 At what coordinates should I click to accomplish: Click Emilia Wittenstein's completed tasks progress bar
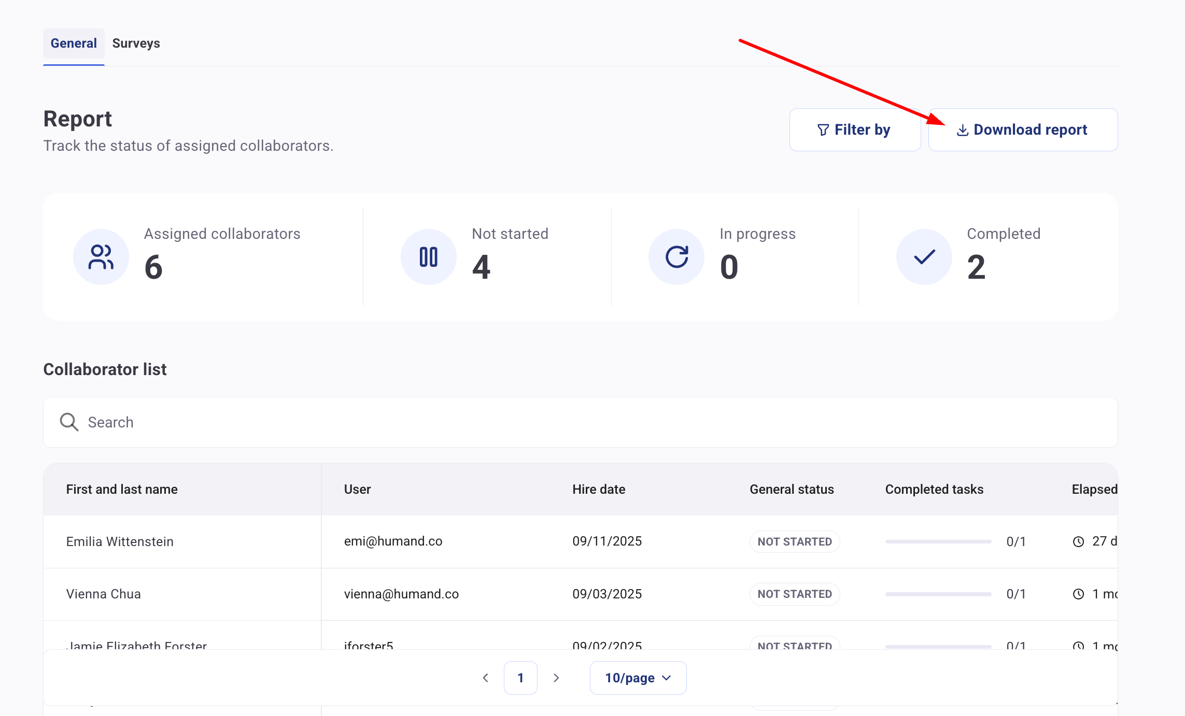[938, 542]
